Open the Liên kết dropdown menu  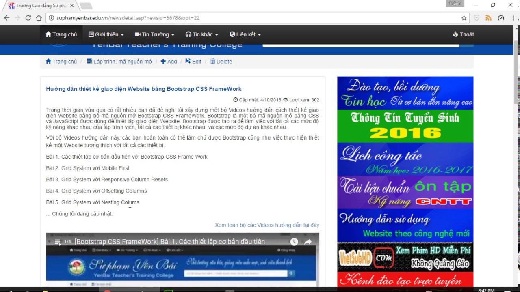[245, 34]
